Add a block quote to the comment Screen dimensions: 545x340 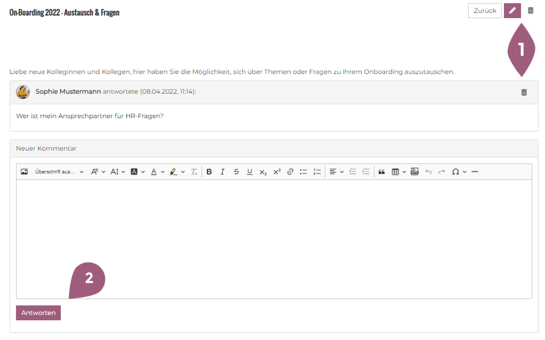click(381, 172)
